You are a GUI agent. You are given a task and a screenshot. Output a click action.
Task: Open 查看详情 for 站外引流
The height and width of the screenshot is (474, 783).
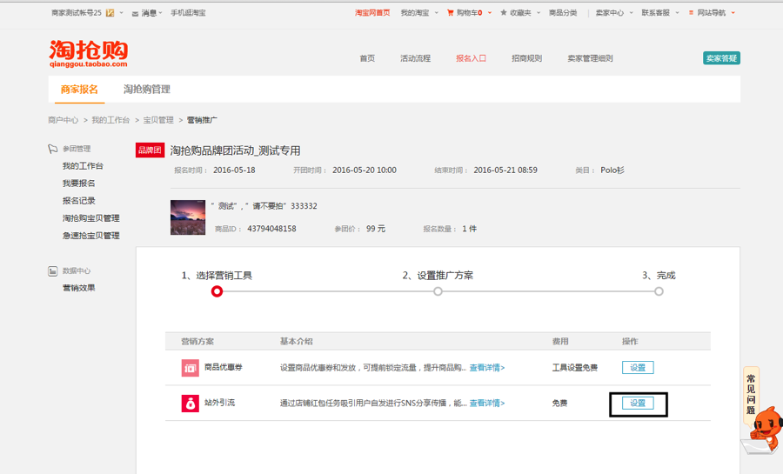tap(487, 404)
